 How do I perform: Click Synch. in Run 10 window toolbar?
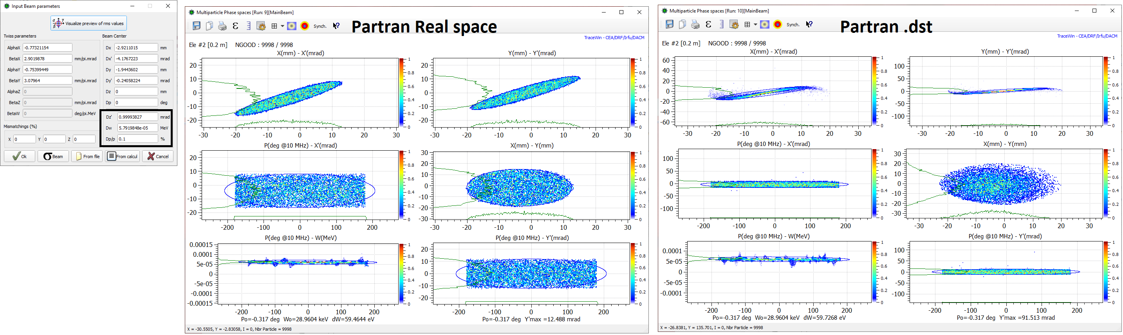pos(793,25)
